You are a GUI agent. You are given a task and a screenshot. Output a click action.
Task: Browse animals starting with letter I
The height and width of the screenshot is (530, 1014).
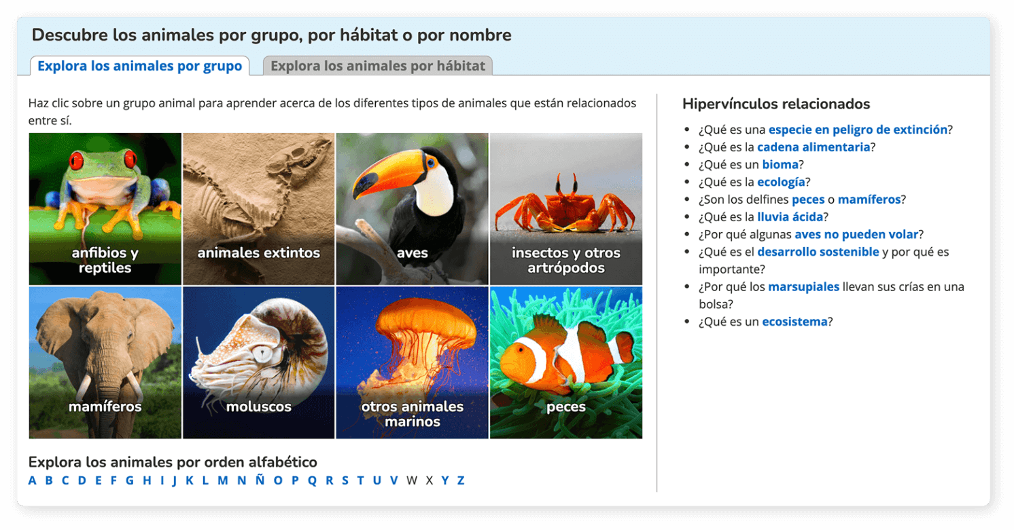point(162,480)
